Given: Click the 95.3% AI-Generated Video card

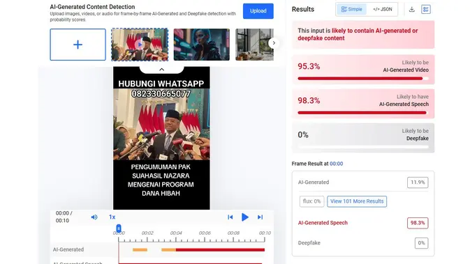Looking at the screenshot, I should coord(363,70).
